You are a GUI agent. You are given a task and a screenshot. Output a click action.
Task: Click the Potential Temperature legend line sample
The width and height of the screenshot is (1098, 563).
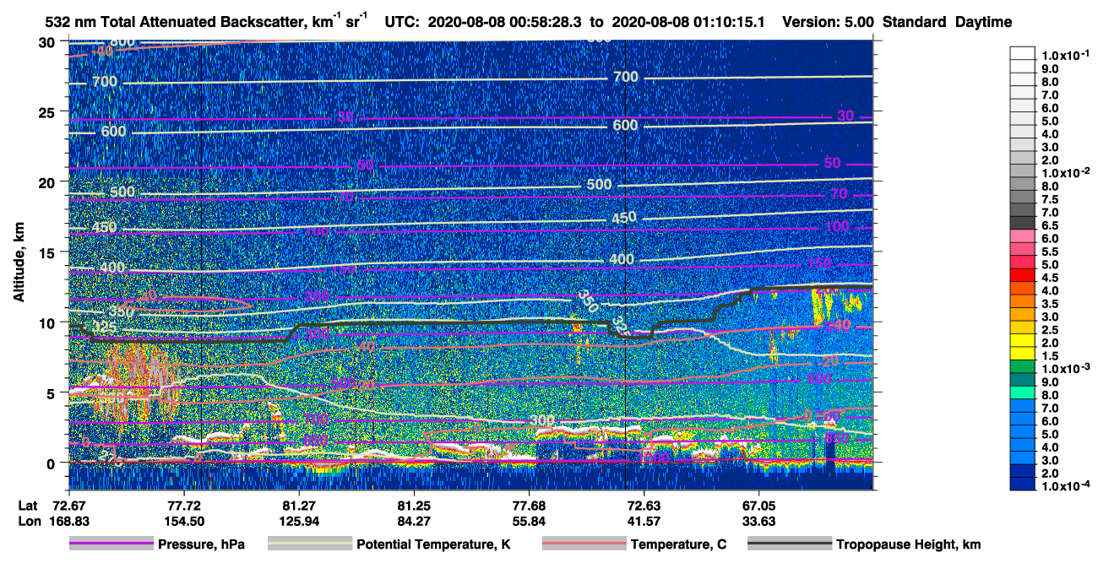(310, 544)
